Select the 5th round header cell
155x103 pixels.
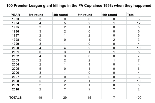point(85,15)
